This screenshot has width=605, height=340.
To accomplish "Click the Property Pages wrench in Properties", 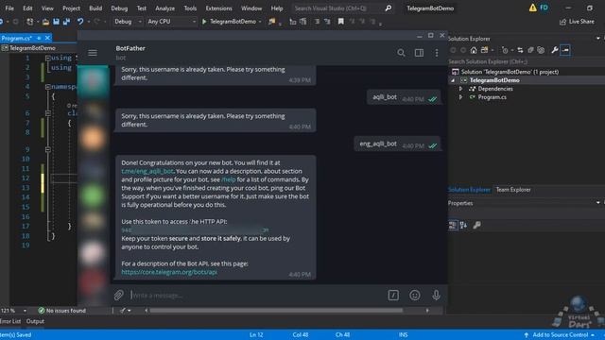I will click(476, 225).
